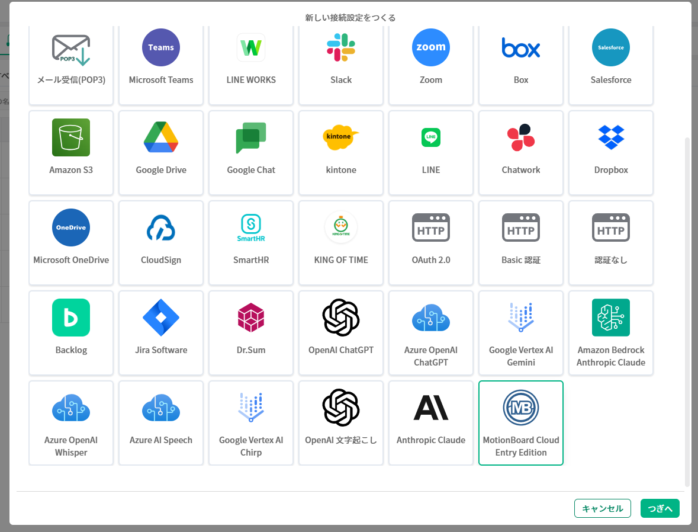Image resolution: width=698 pixels, height=532 pixels.
Task: Pick the メール受信(POP3) tile
Action: (71, 65)
